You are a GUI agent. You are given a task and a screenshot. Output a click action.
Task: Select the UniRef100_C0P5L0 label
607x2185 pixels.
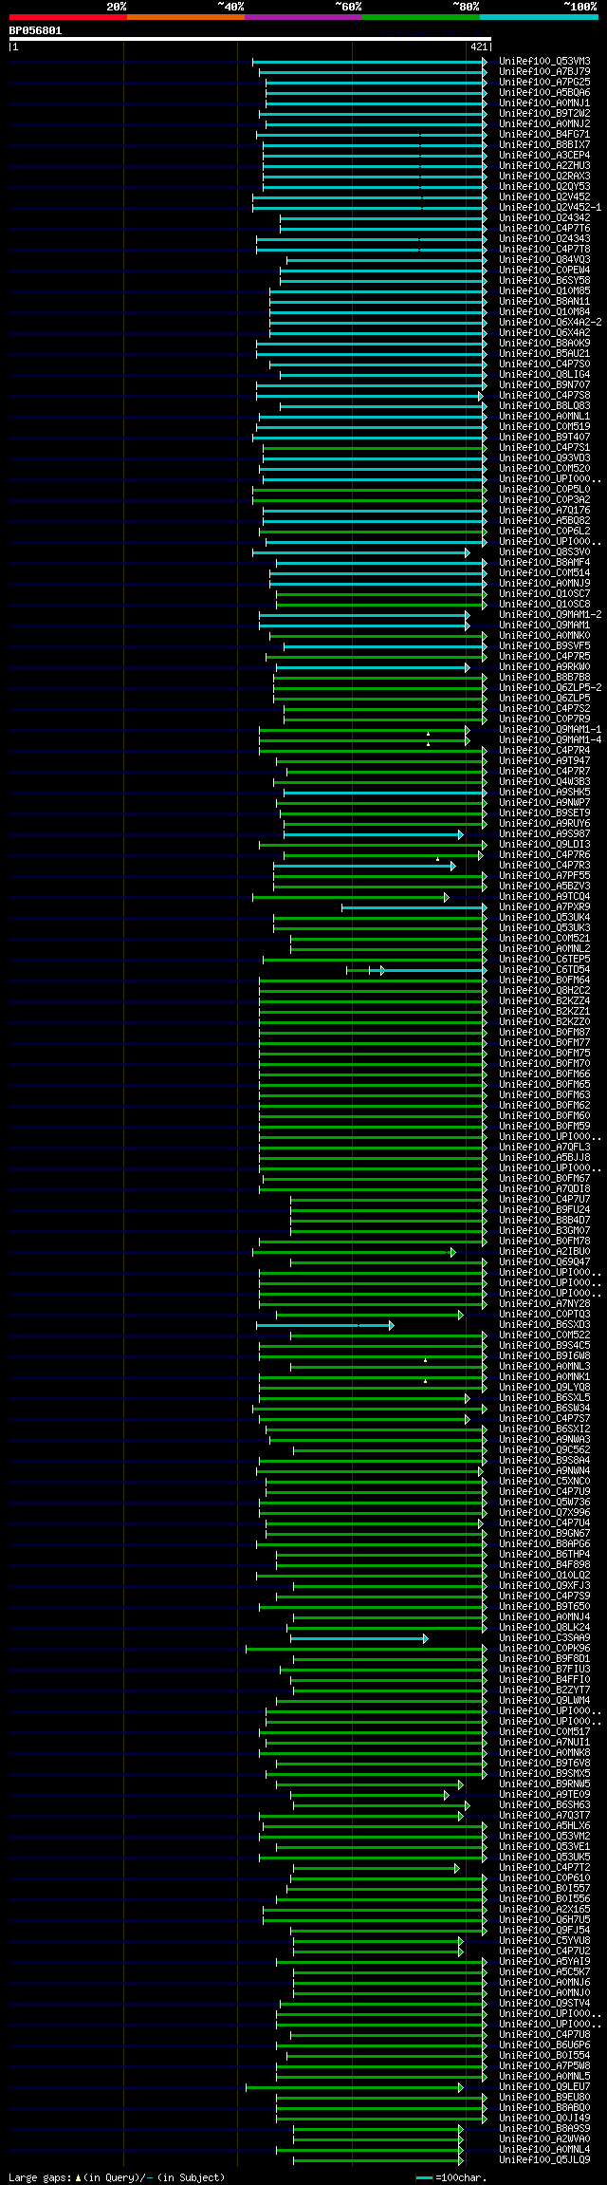pyautogui.click(x=544, y=490)
